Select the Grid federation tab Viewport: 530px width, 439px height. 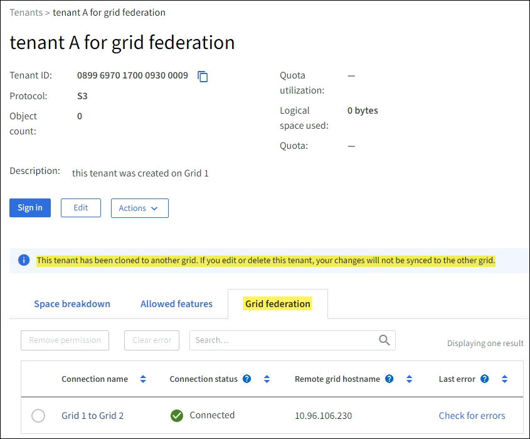(x=277, y=304)
